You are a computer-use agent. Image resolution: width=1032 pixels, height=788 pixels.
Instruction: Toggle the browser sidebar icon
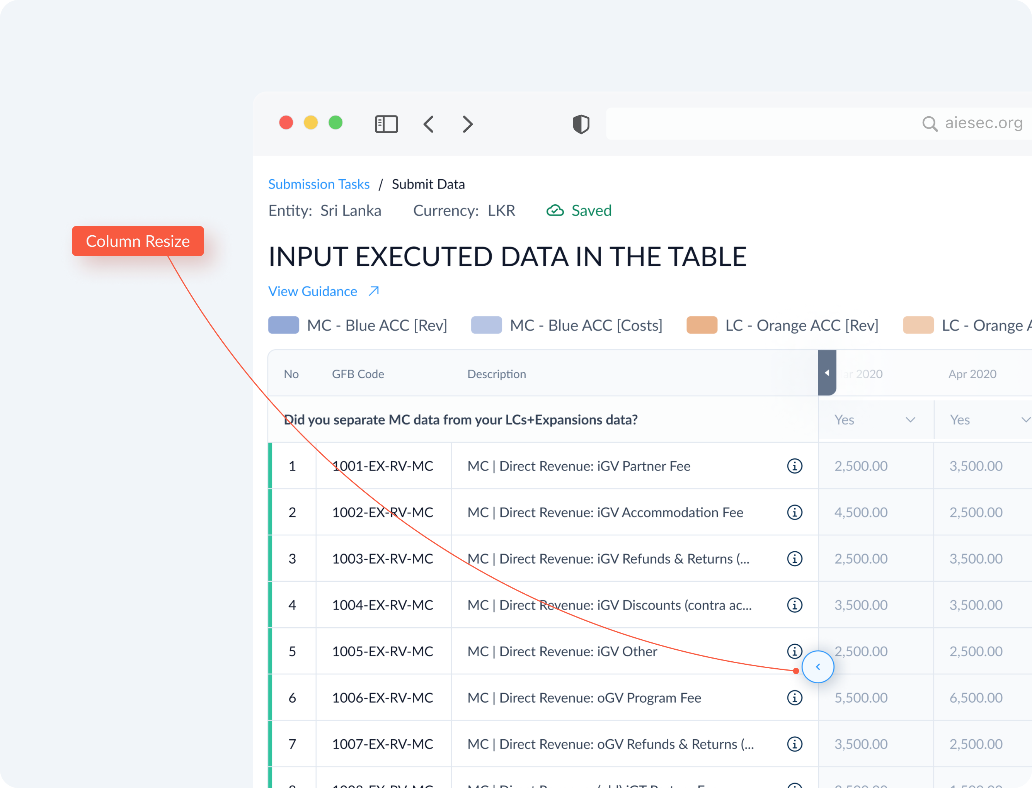coord(386,124)
